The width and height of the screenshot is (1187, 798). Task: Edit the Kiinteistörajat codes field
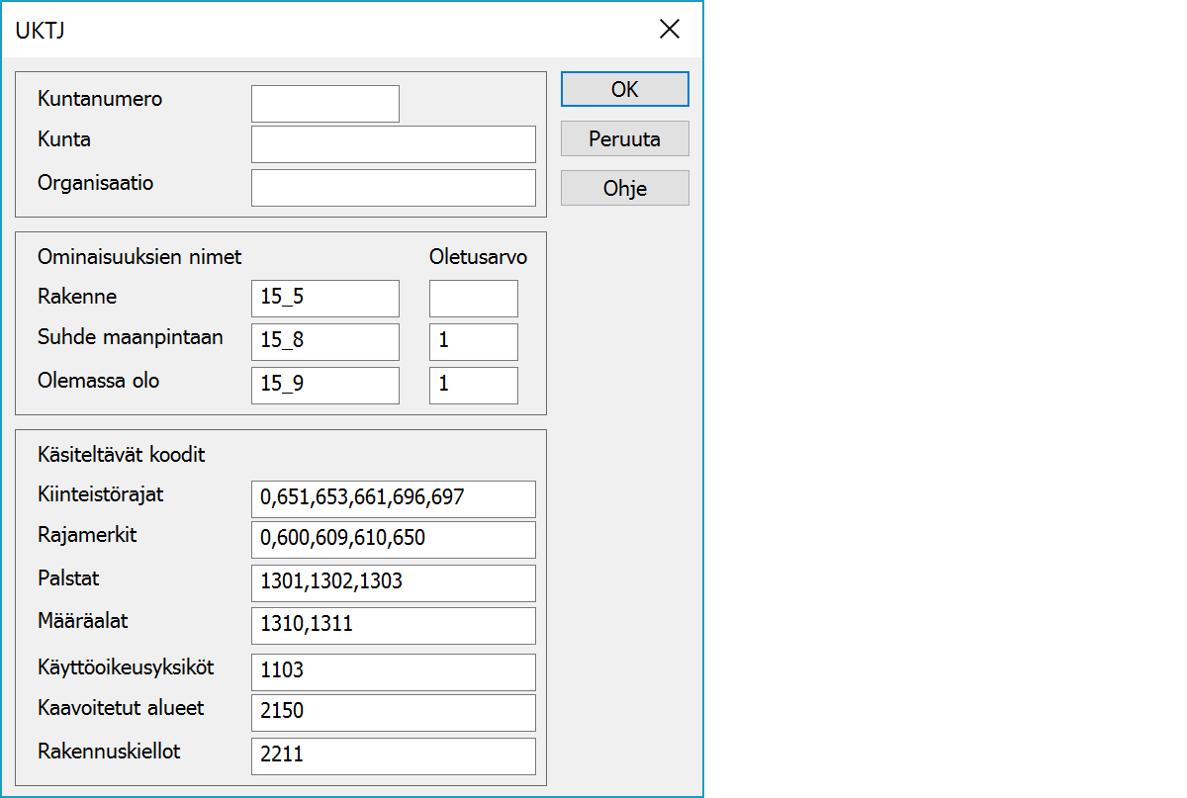pos(393,499)
